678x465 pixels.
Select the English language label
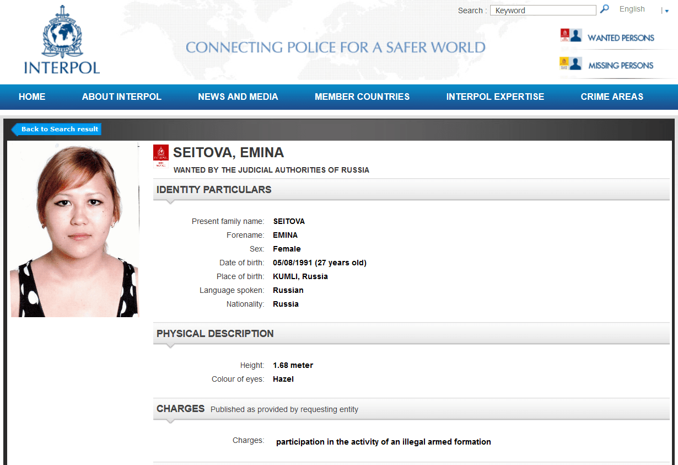click(632, 9)
